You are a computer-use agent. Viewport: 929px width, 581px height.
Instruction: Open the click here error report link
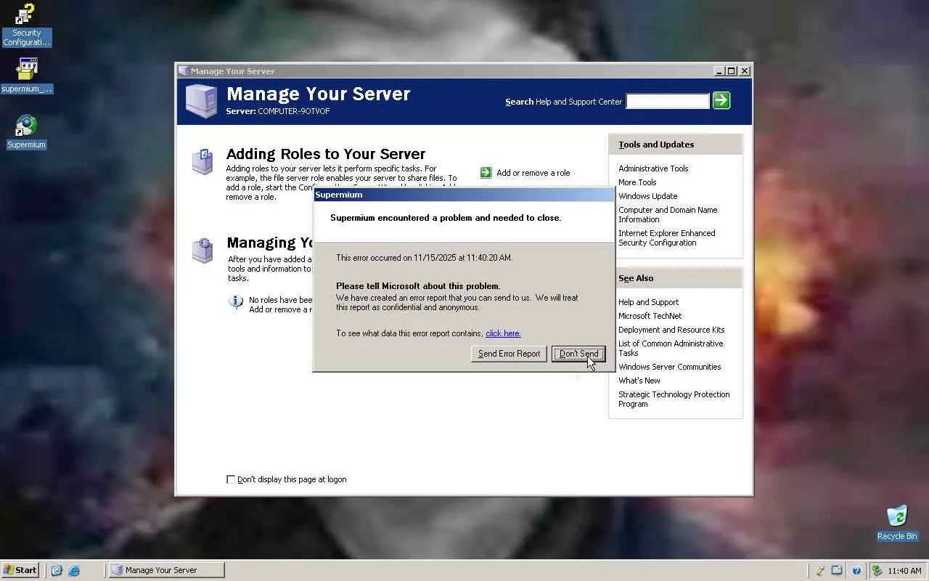503,333
